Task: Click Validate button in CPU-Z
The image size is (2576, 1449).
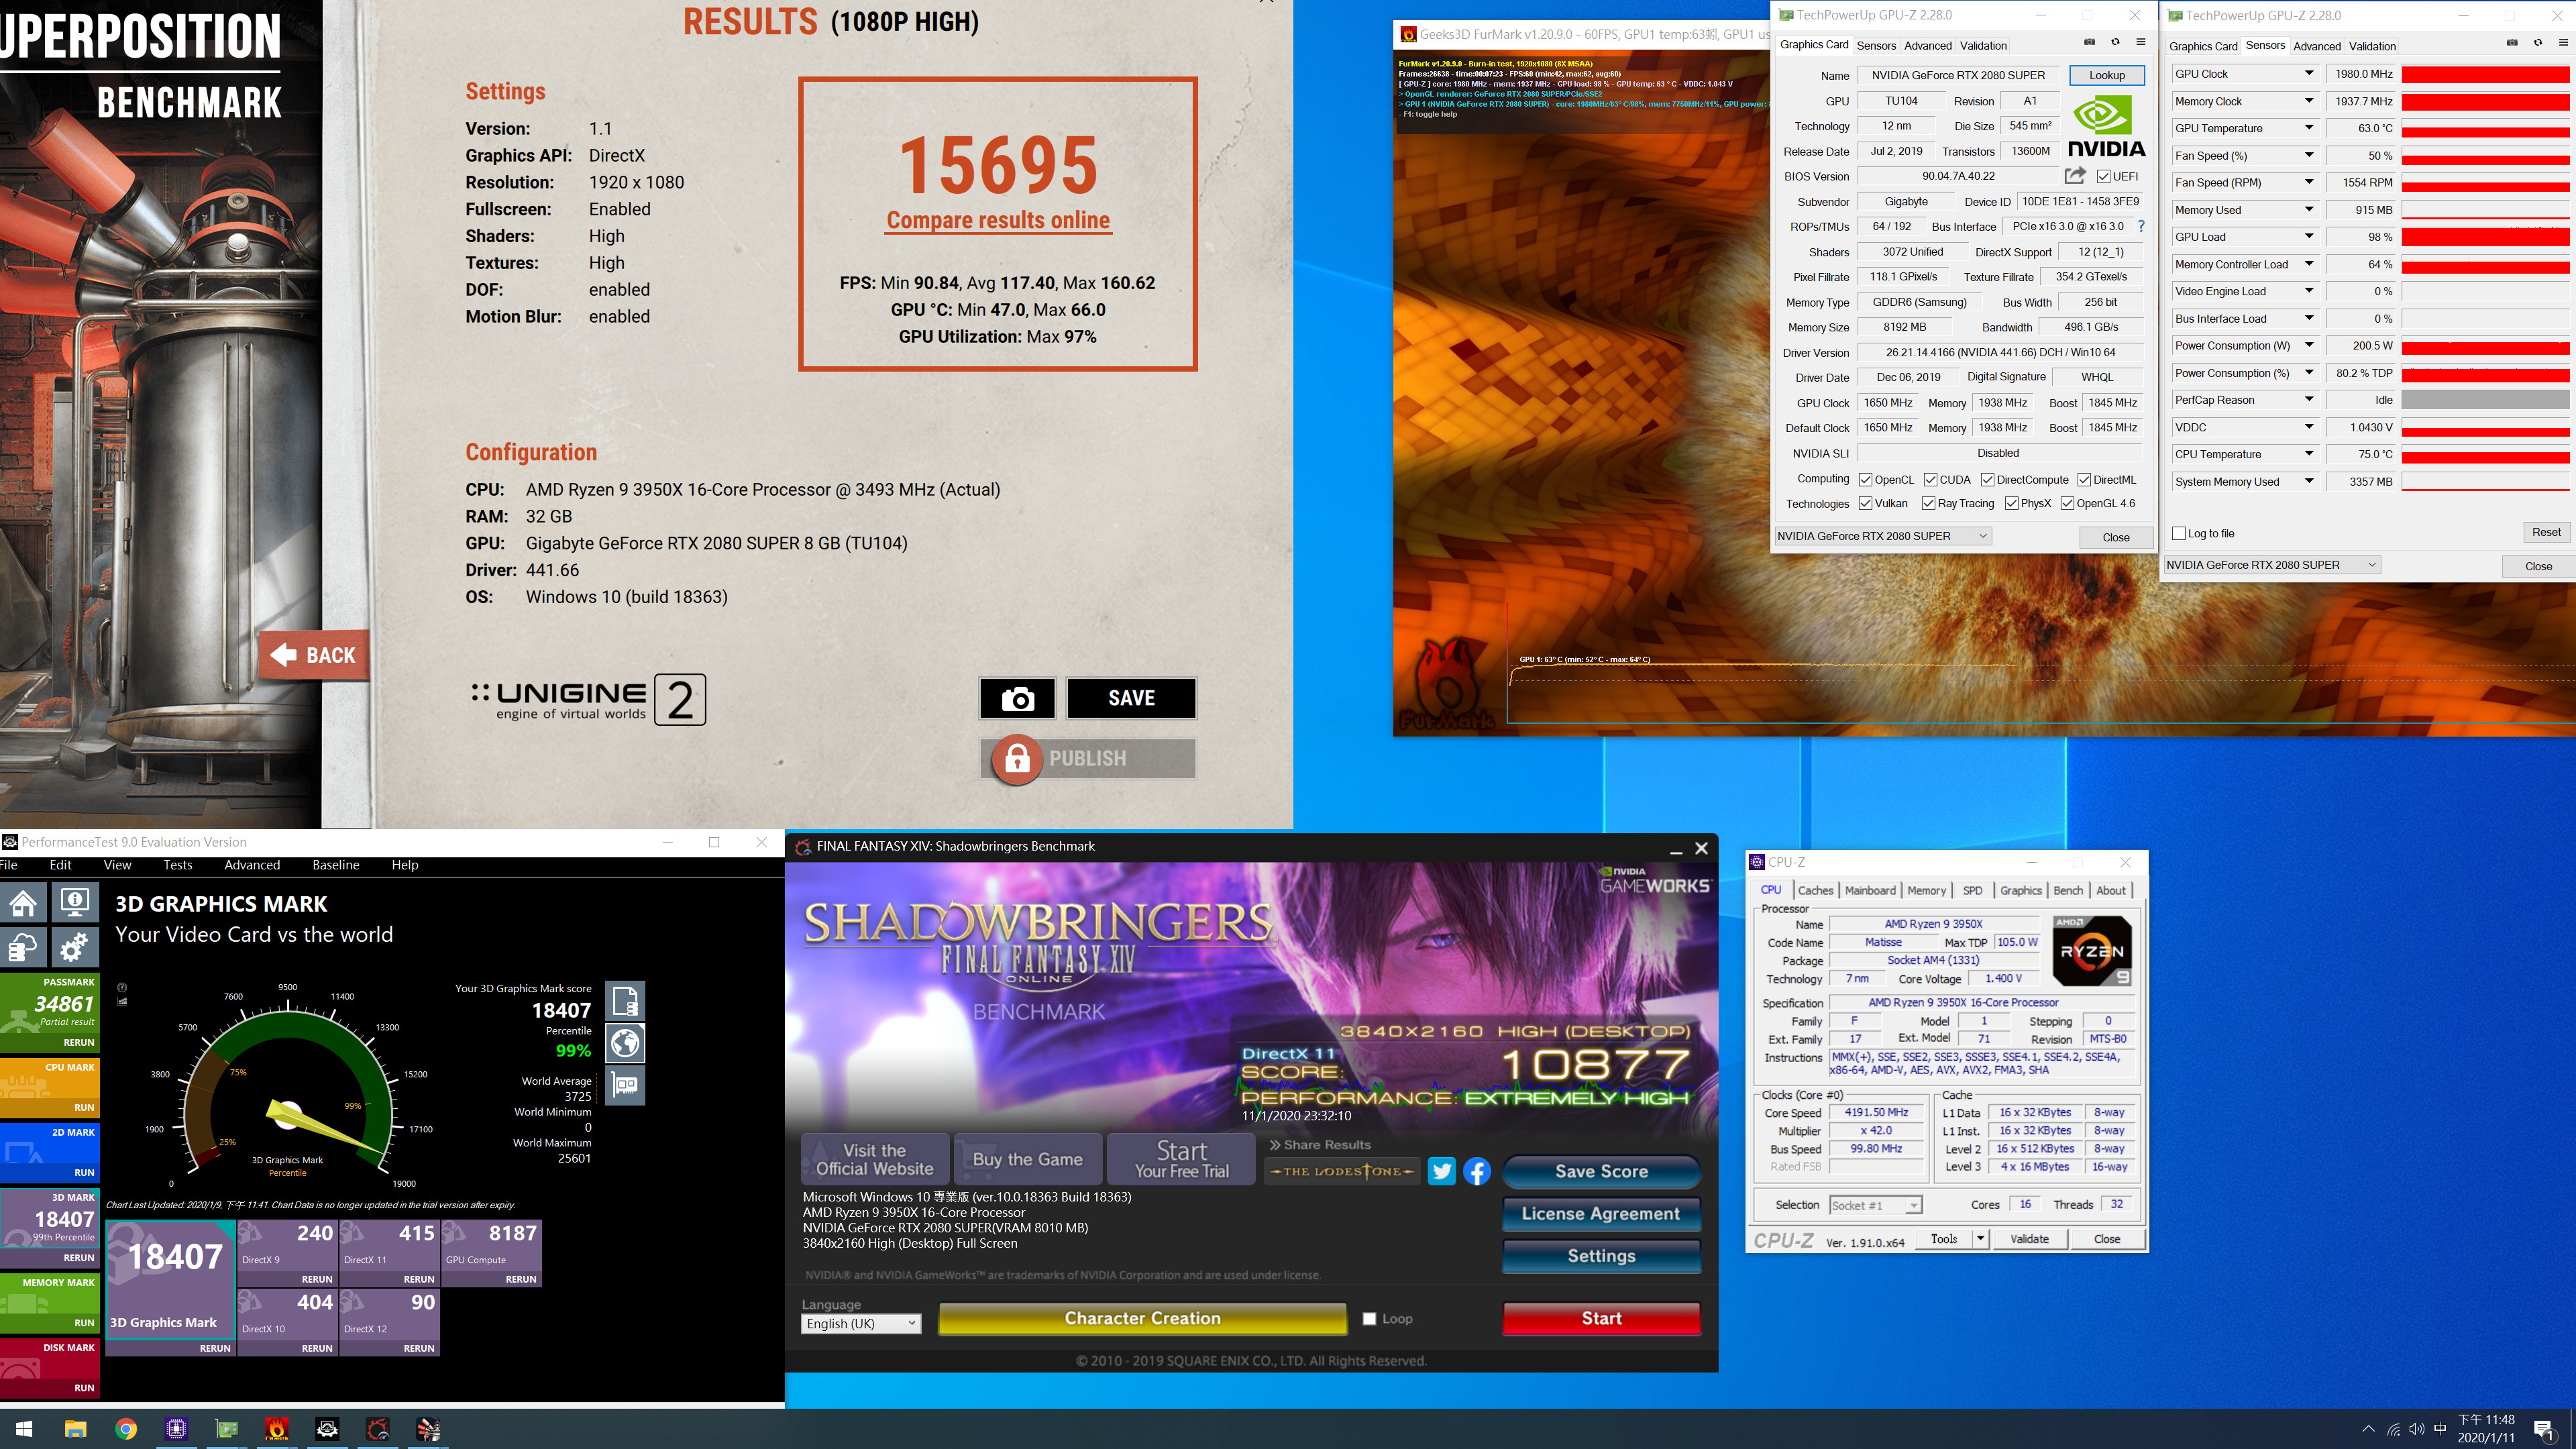Action: click(x=2029, y=1239)
